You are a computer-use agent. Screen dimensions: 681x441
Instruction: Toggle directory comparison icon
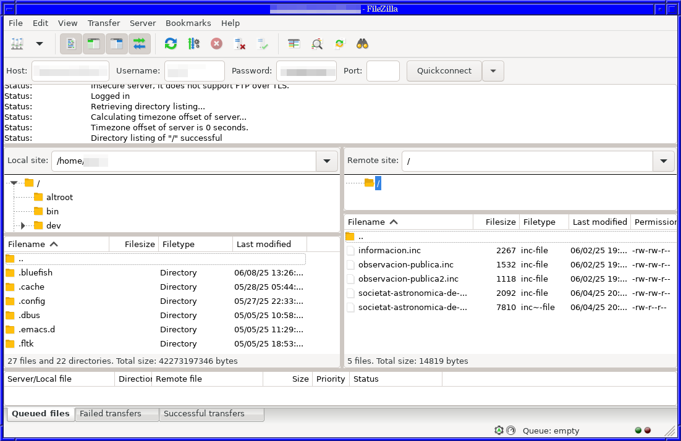pyautogui.click(x=317, y=44)
